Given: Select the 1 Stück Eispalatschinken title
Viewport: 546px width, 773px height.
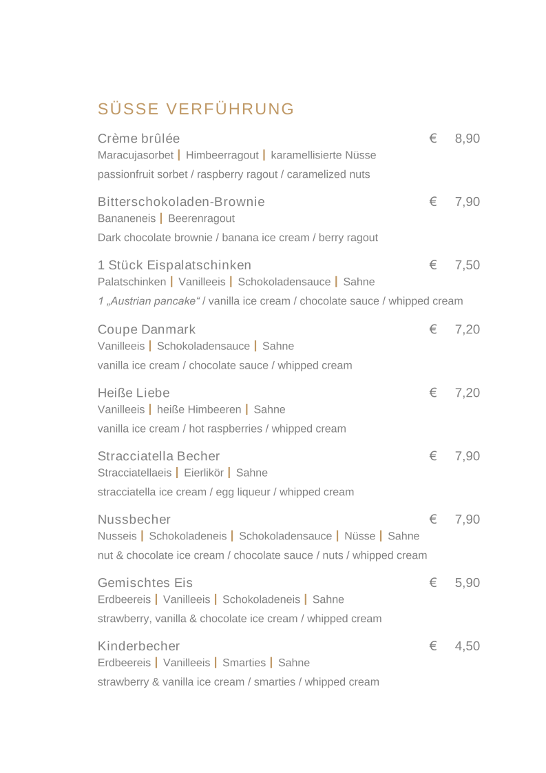Looking at the screenshot, I should pyautogui.click(x=174, y=265).
